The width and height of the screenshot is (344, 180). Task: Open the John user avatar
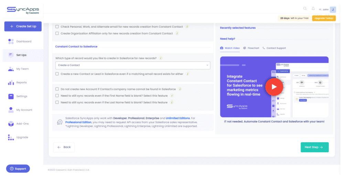(x=333, y=9)
